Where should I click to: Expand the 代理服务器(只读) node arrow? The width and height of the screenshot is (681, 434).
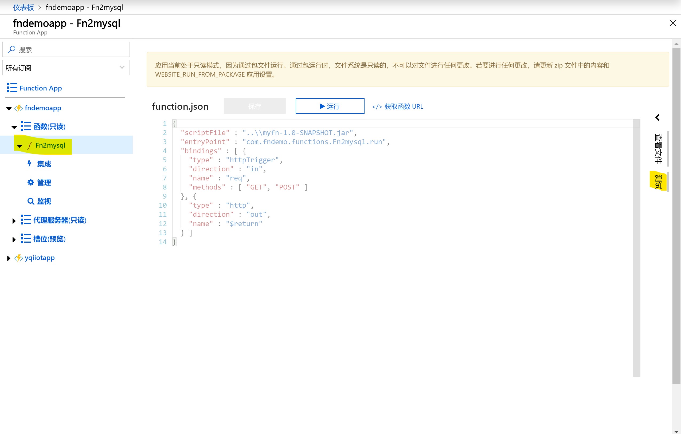point(14,221)
